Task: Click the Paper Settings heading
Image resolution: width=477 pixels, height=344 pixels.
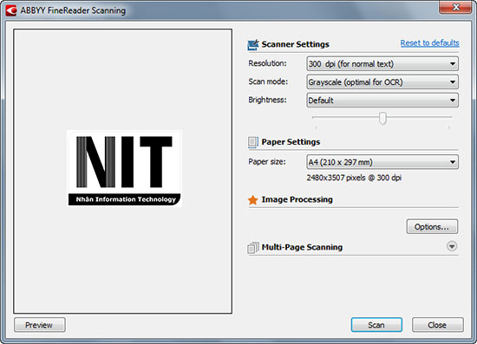Action: [291, 142]
